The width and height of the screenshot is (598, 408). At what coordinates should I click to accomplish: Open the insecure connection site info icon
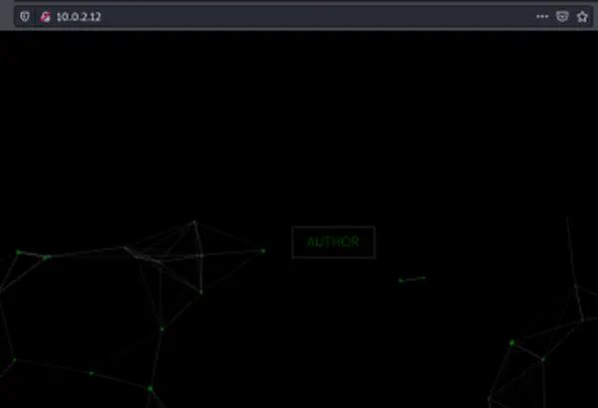tap(46, 16)
